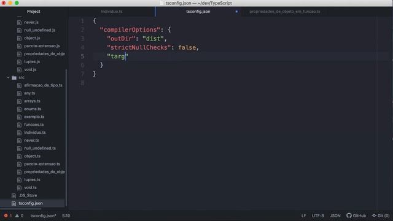Click the "targ" text on line 5
This screenshot has width=393, height=221.
(x=117, y=56)
